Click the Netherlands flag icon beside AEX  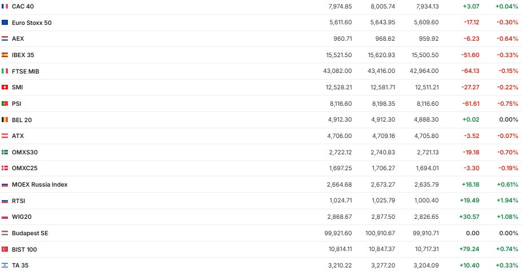tap(5, 38)
